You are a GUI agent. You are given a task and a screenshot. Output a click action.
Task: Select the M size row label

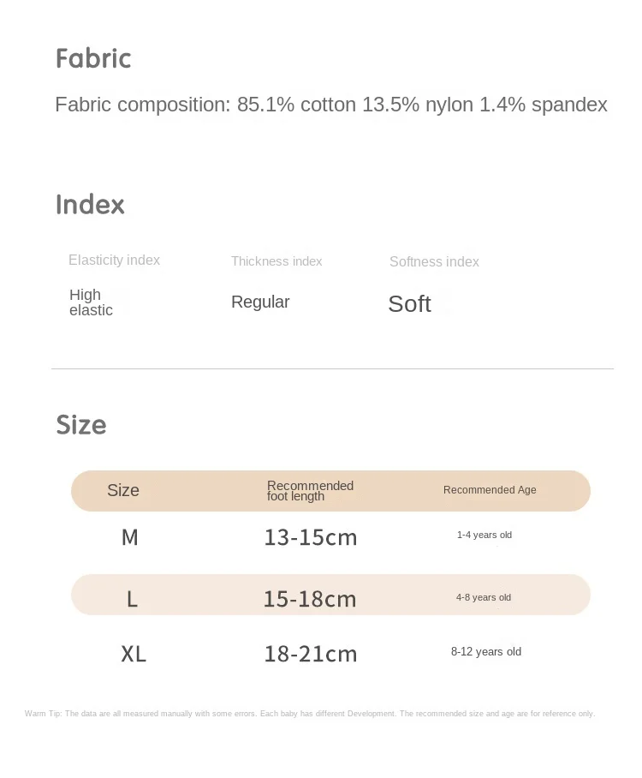tap(130, 537)
